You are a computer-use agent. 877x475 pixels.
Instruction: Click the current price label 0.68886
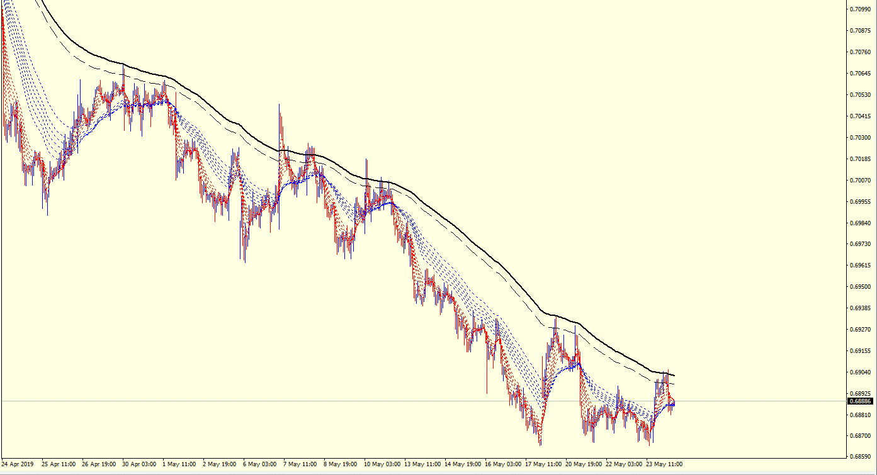pyautogui.click(x=860, y=401)
